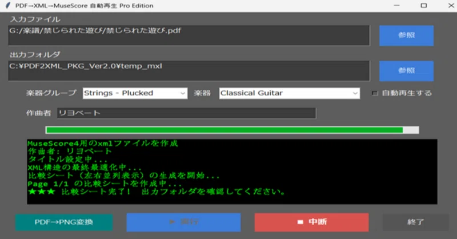Close the PDF→XML→MuseScore window

(451, 6)
